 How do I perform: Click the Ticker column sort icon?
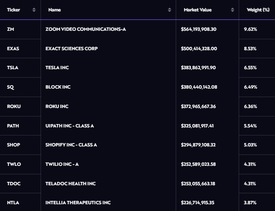coord(34,10)
